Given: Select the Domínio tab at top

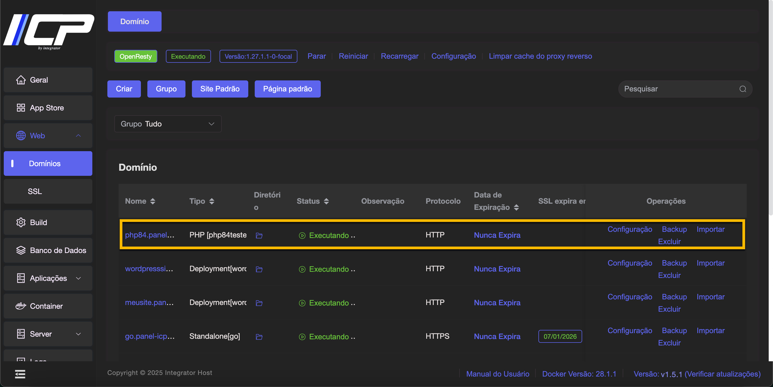Looking at the screenshot, I should (x=134, y=21).
